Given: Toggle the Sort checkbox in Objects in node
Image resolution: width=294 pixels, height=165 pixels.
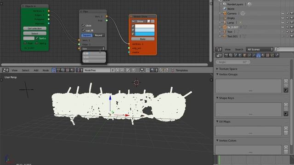Looking at the screenshot, I should click(x=37, y=38).
